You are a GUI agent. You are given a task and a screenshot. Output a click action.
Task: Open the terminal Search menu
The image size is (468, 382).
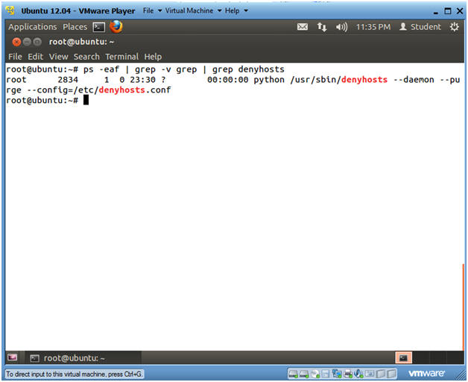[86, 57]
